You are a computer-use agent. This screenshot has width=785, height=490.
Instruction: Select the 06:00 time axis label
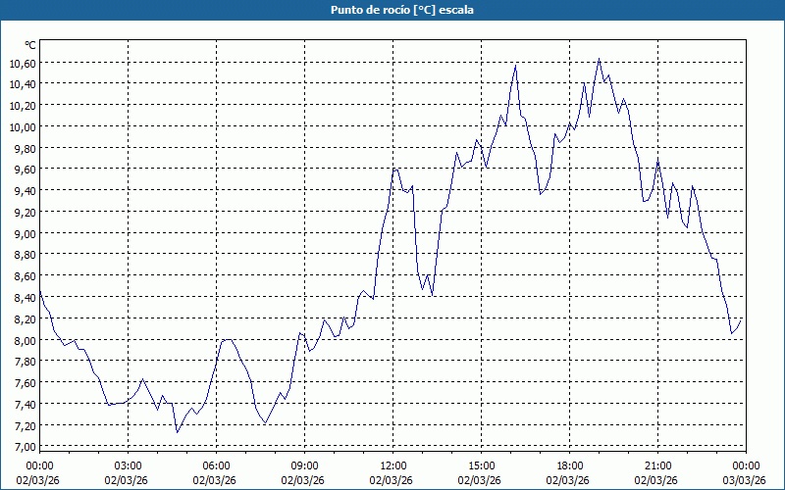click(x=216, y=465)
